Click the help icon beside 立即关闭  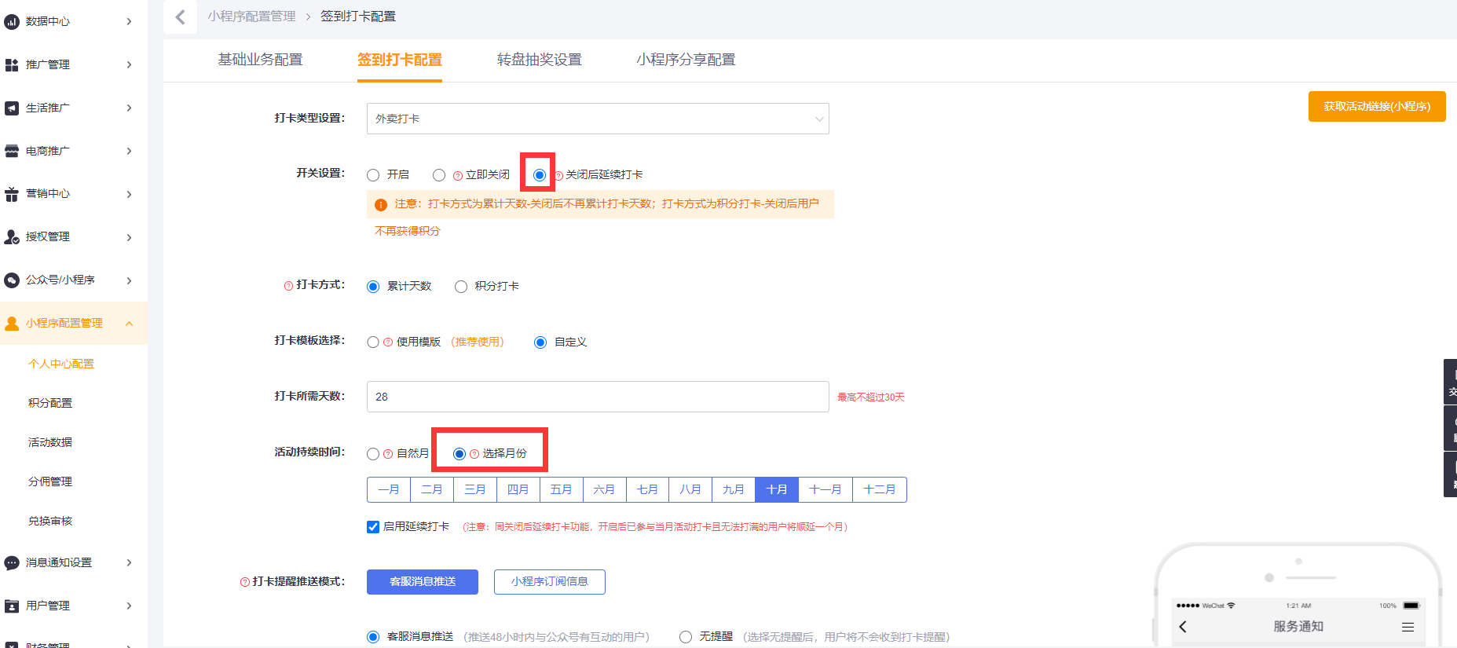coord(458,175)
